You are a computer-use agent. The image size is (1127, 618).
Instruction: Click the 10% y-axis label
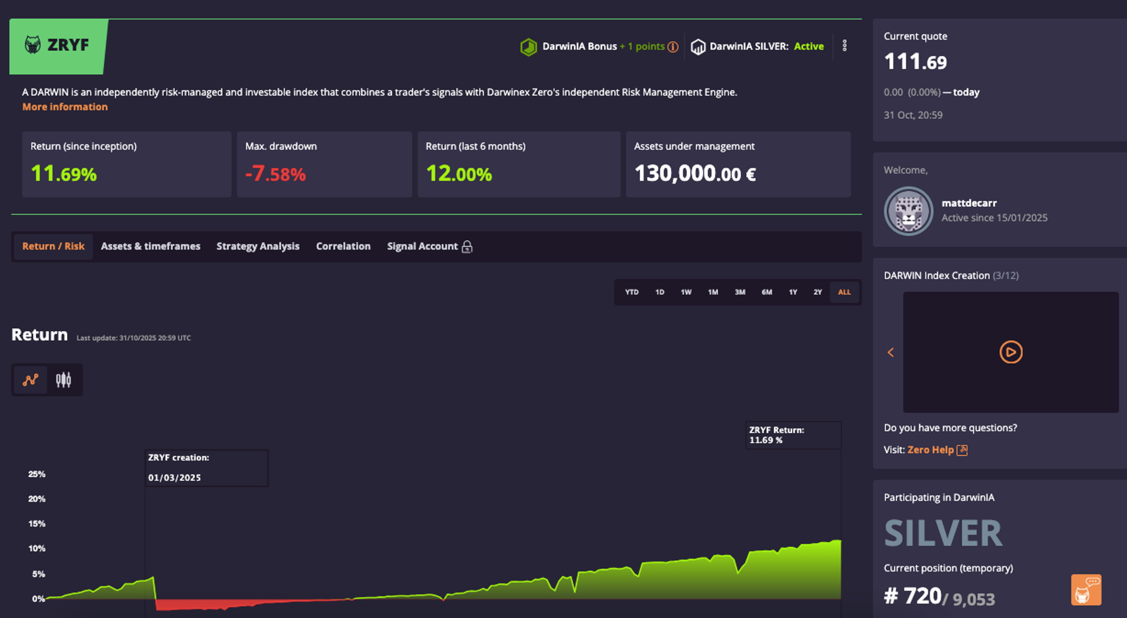(x=37, y=549)
